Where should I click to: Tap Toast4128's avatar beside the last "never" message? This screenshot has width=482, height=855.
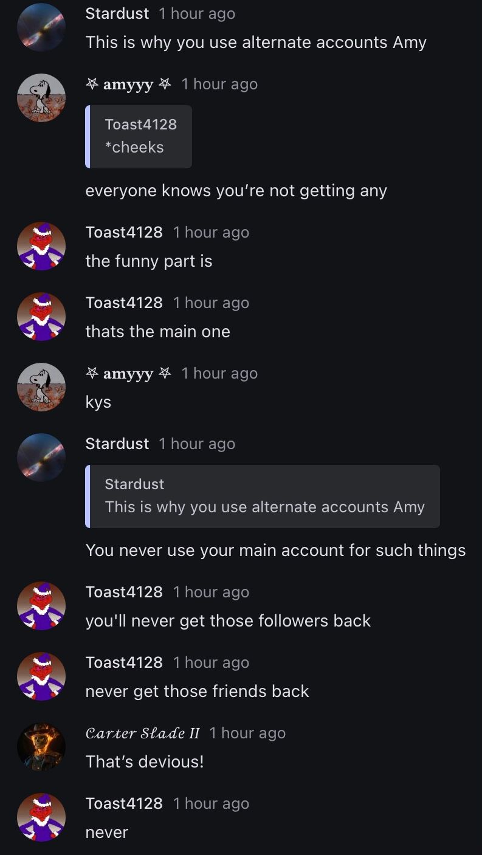[x=41, y=817]
